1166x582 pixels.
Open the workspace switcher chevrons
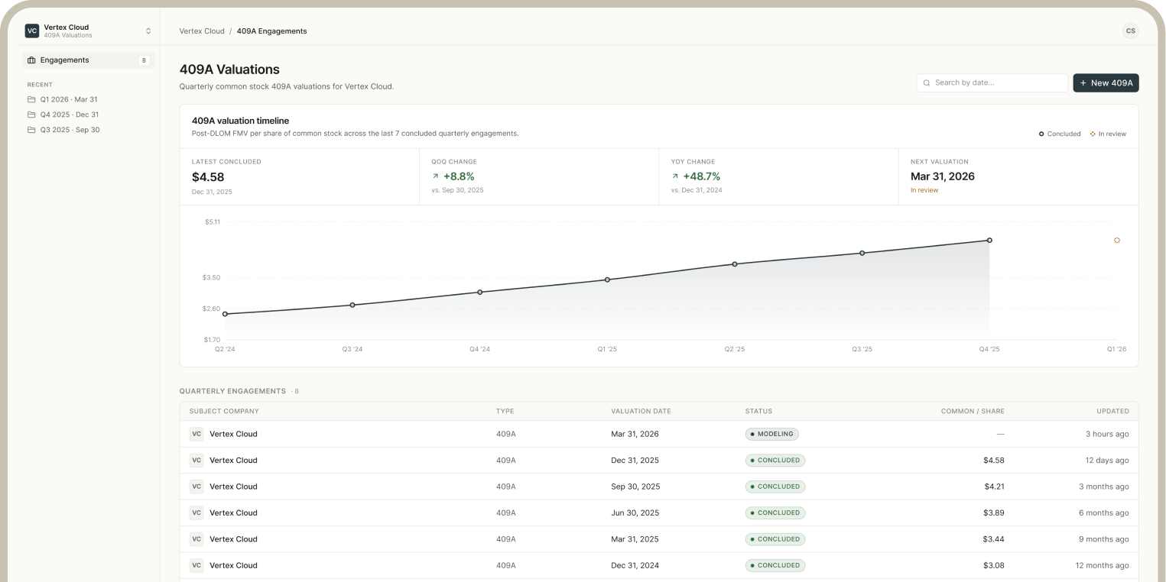148,31
